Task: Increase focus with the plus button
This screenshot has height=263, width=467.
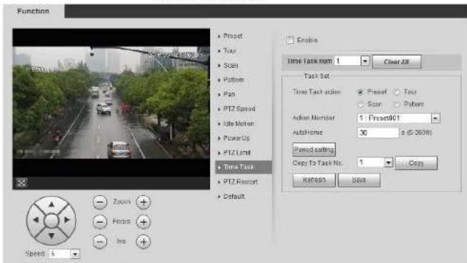Action: tap(144, 222)
